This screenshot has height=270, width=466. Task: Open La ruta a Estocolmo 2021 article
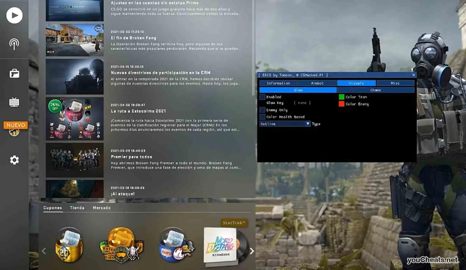tap(138, 111)
